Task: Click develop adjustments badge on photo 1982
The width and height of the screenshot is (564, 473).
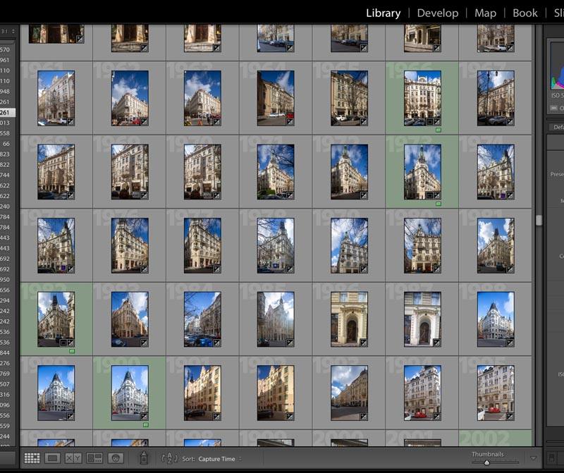Action: pyautogui.click(x=71, y=343)
